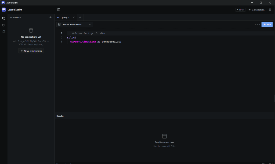The image size is (275, 164).
Task: Click the results table placeholder icon
Action: [x=164, y=136]
